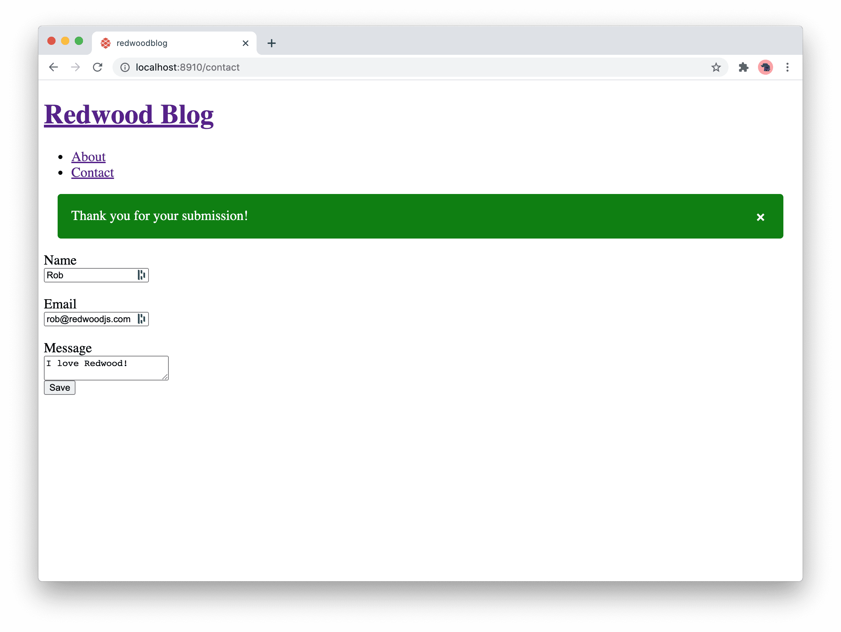The width and height of the screenshot is (841, 632).
Task: Click the Email input field
Action: (96, 319)
